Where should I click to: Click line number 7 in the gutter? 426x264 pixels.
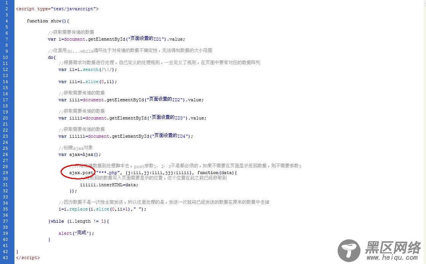[x=6, y=39]
